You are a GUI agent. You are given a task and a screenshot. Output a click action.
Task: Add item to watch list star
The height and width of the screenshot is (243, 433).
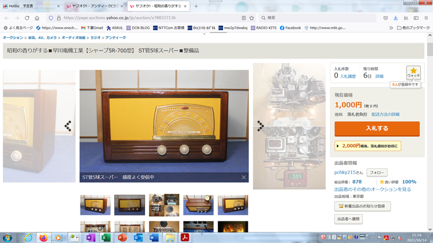coord(413,73)
